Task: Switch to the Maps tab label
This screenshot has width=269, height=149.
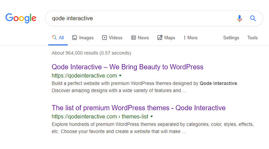Action: pos(170,38)
